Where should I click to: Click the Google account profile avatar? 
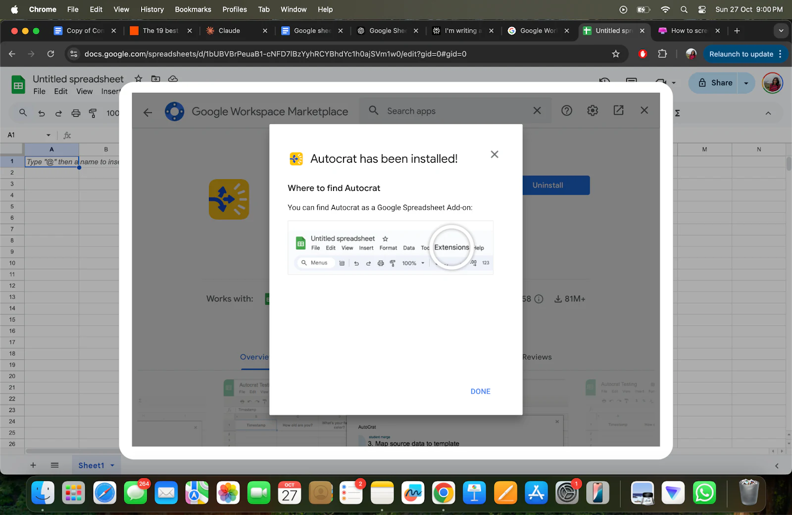pos(772,83)
